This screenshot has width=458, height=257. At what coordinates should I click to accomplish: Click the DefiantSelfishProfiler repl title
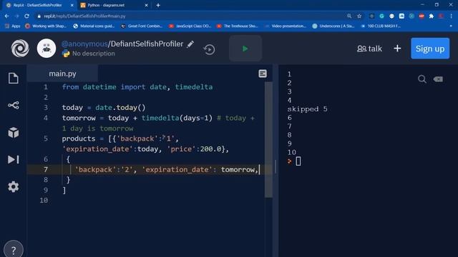pyautogui.click(x=147, y=44)
